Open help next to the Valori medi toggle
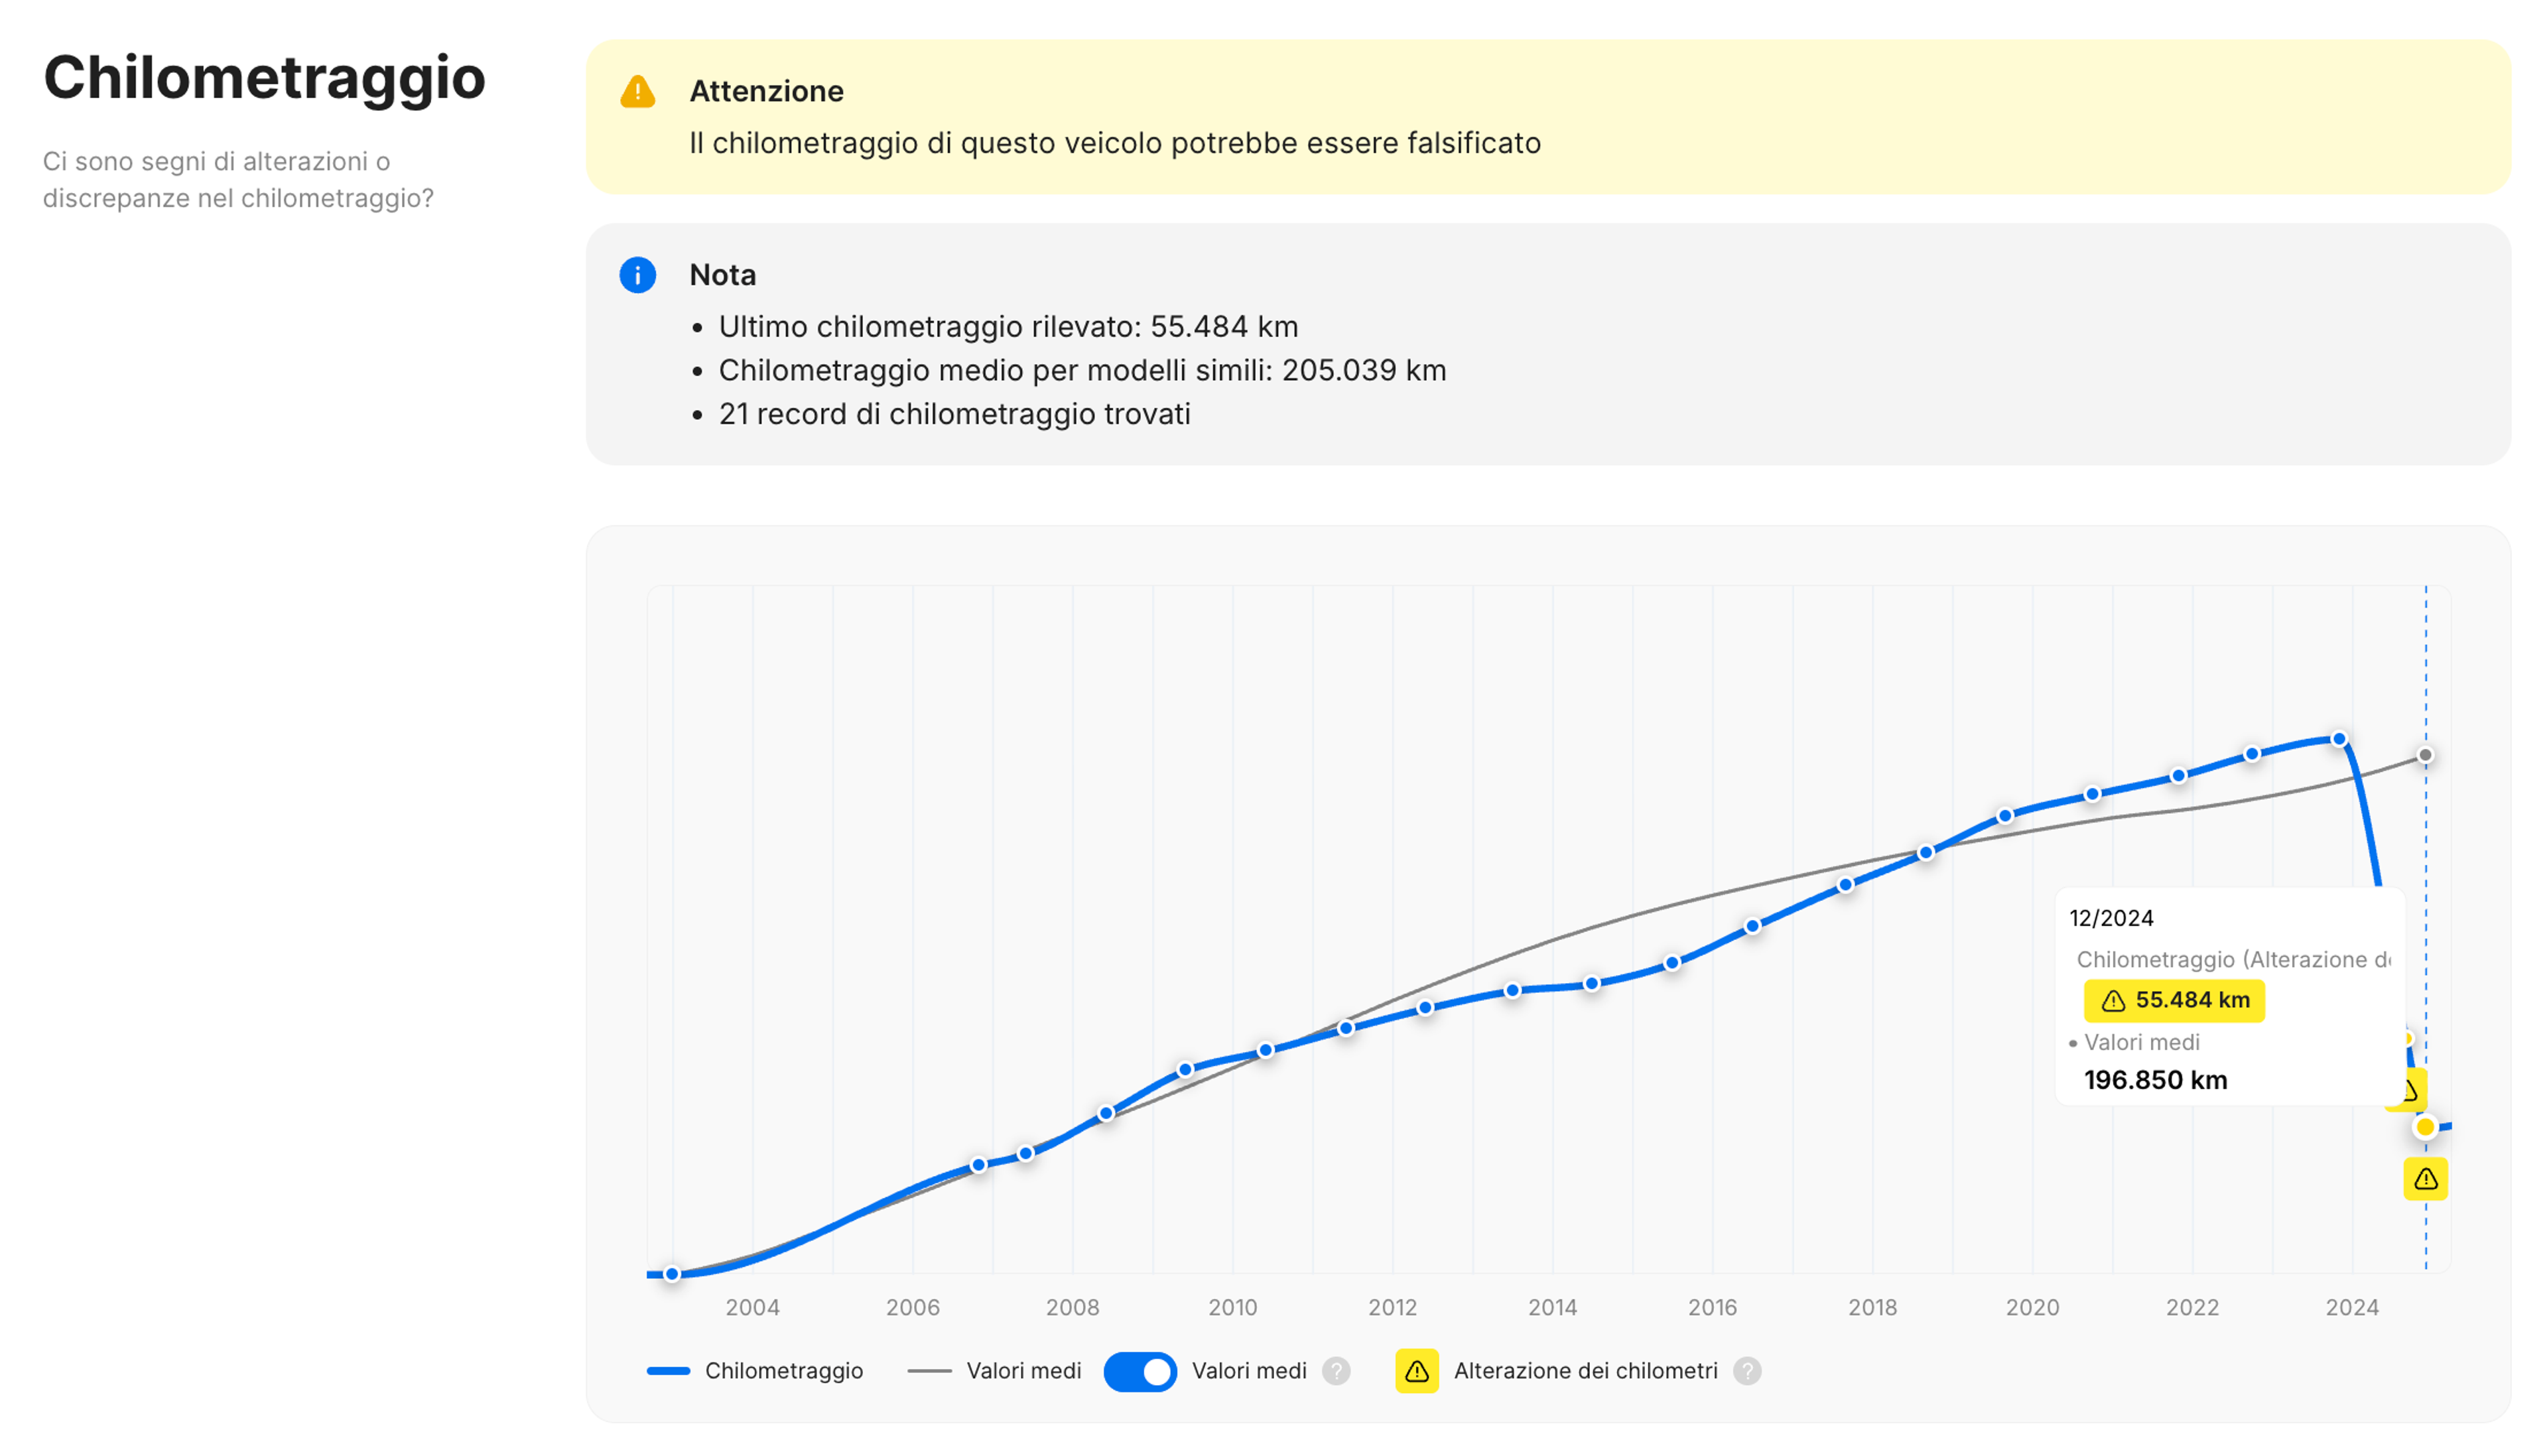 [1337, 1371]
